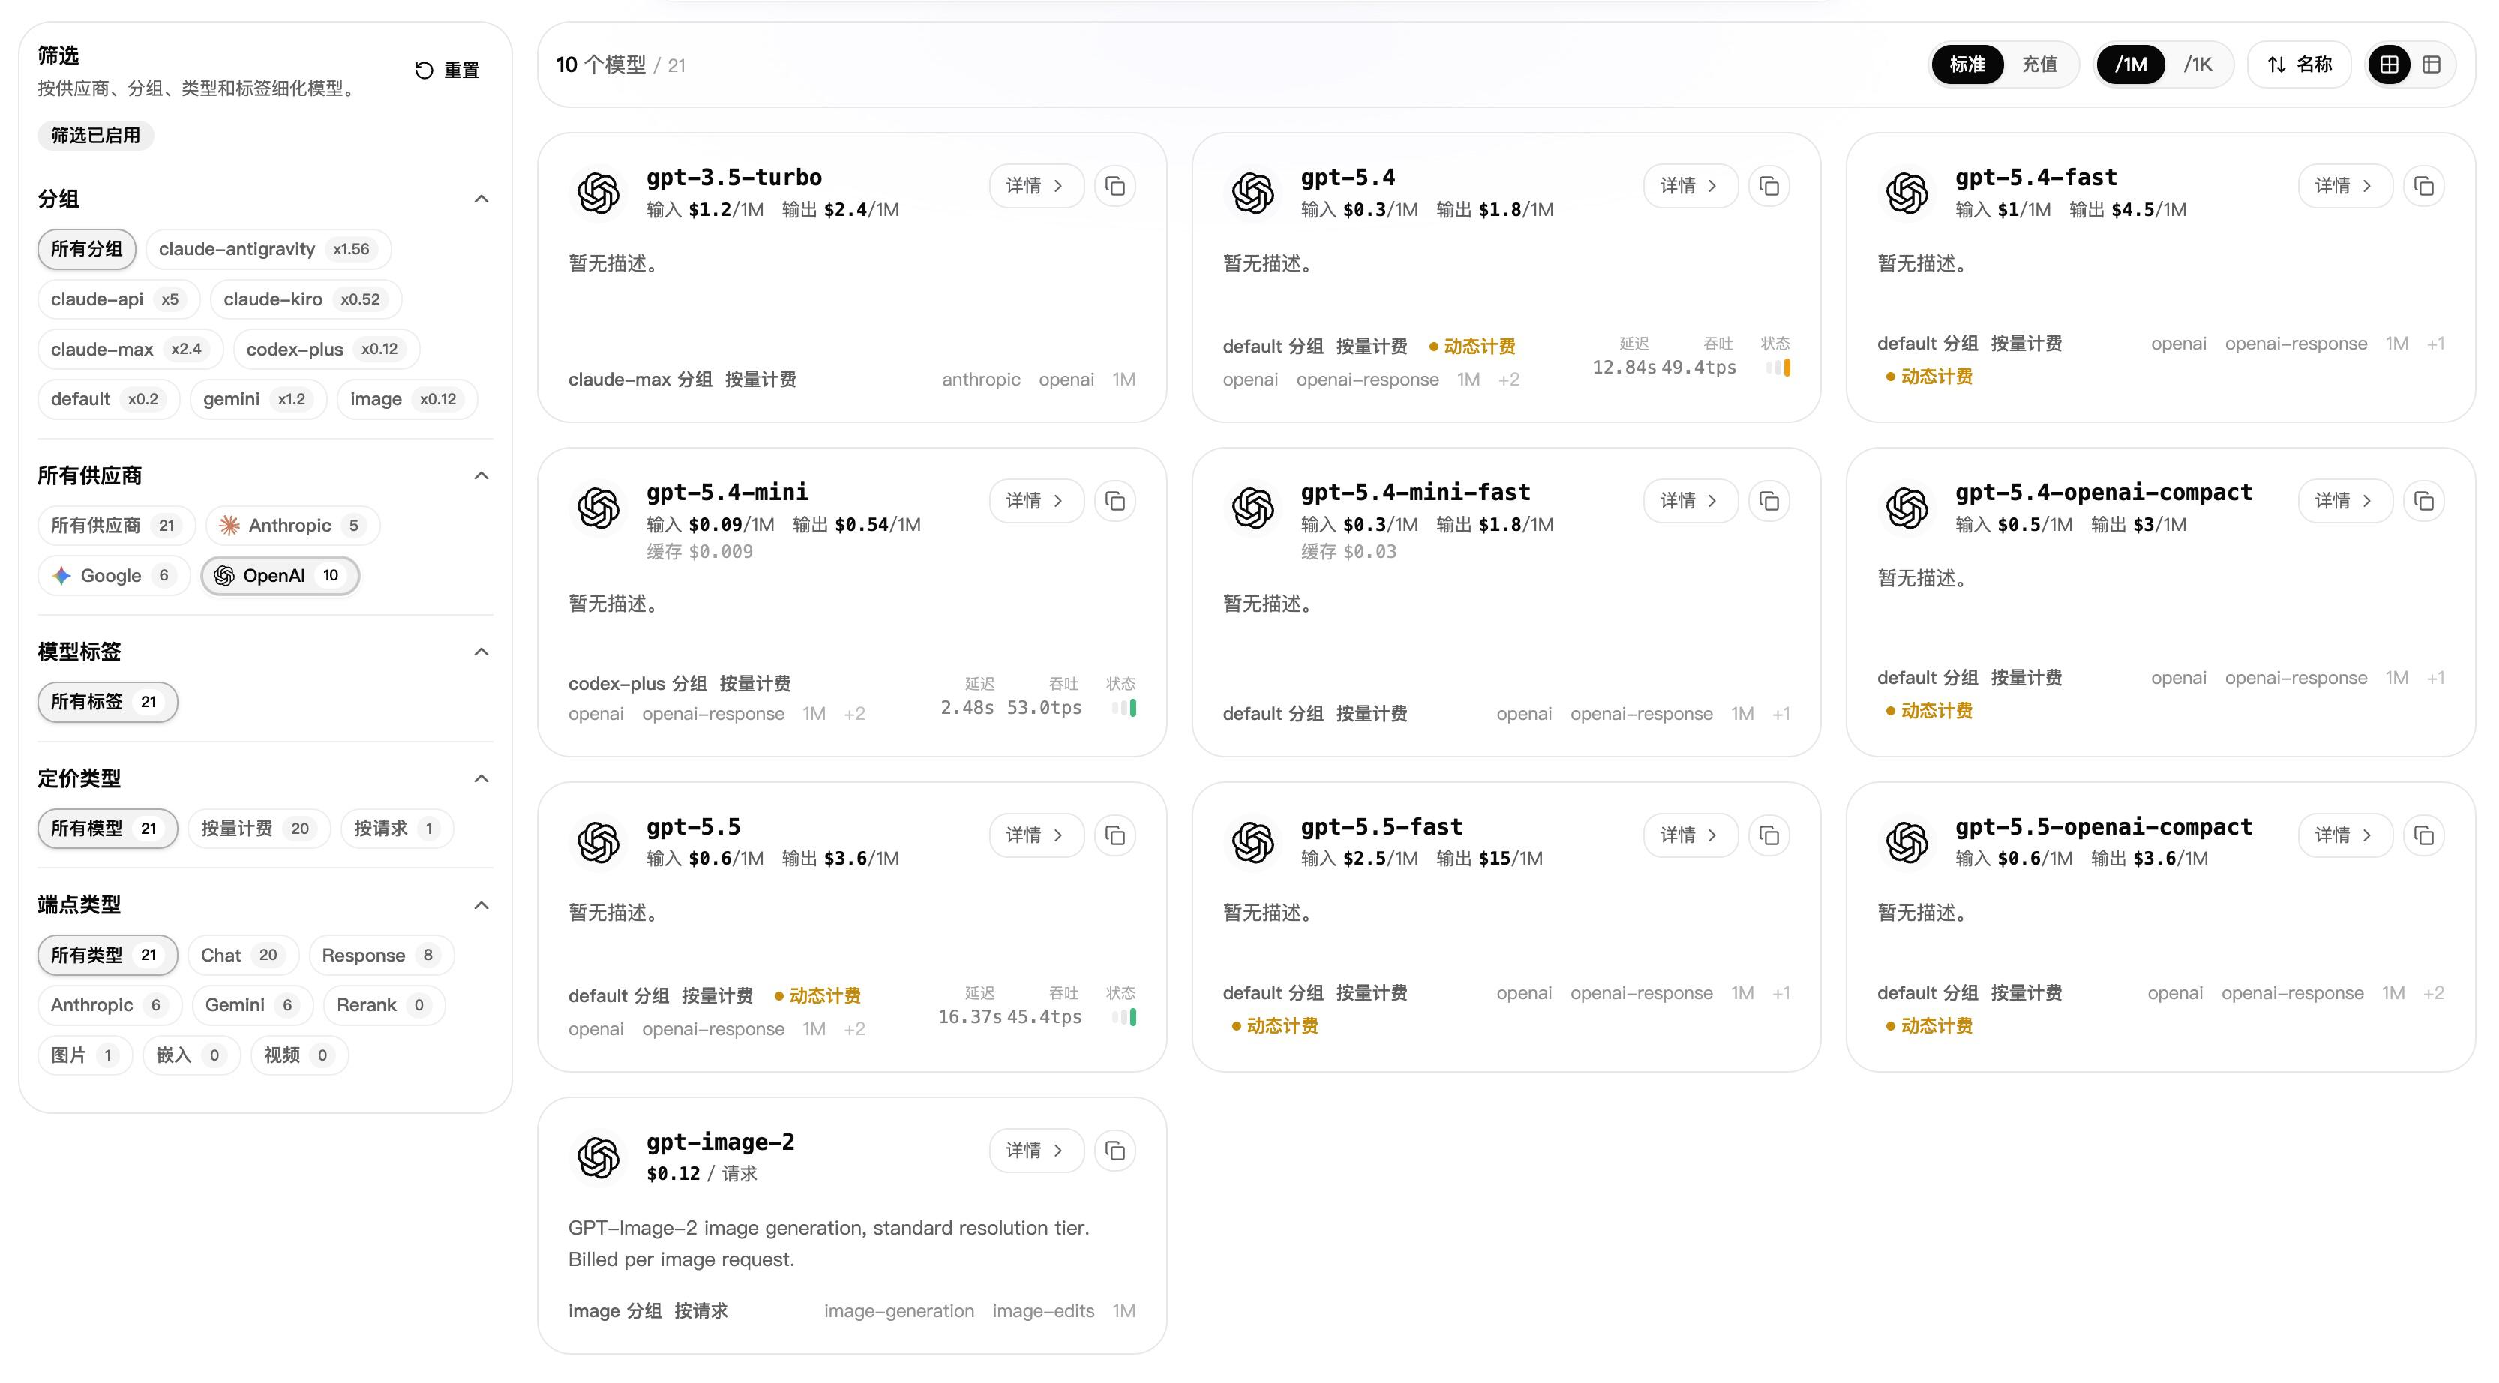Open the 名称 sort dropdown
The width and height of the screenshot is (2499, 1383).
tap(2299, 65)
